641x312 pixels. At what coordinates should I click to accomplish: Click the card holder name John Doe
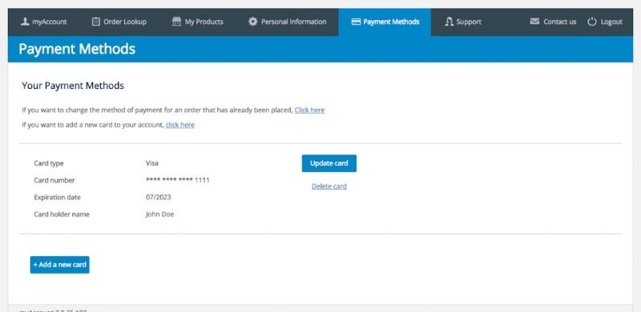(x=159, y=214)
